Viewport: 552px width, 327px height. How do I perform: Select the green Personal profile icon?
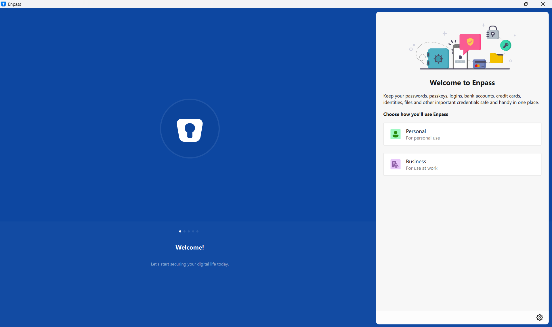[396, 134]
